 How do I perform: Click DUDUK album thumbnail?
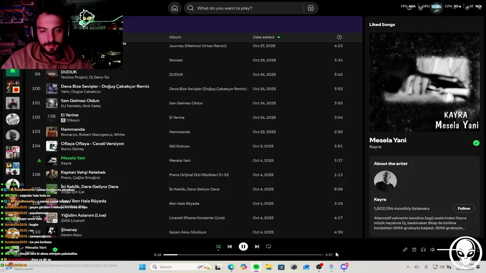tap(52, 74)
